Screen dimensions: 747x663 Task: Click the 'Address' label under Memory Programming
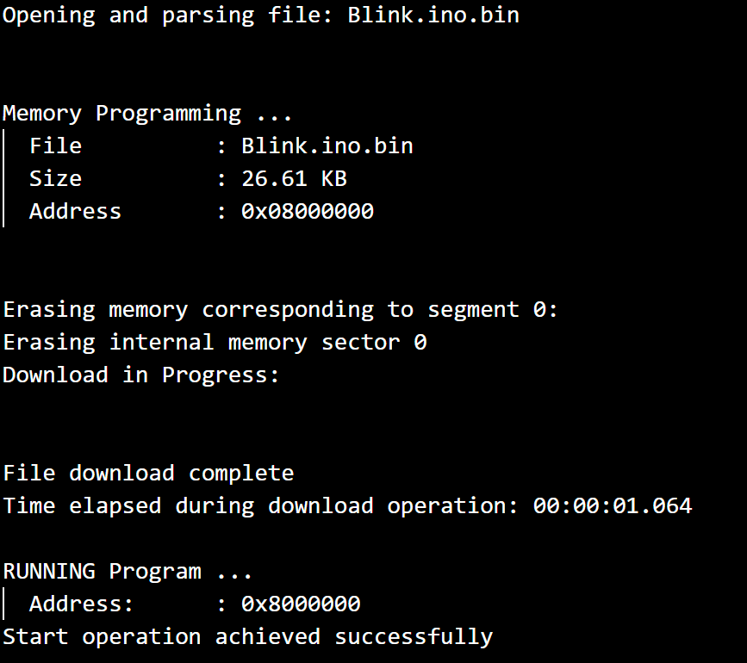75,212
